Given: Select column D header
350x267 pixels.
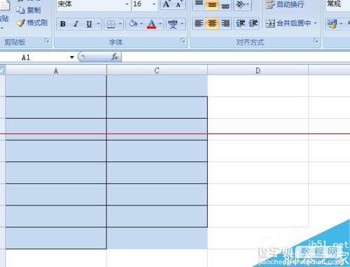Looking at the screenshot, I should [258, 71].
